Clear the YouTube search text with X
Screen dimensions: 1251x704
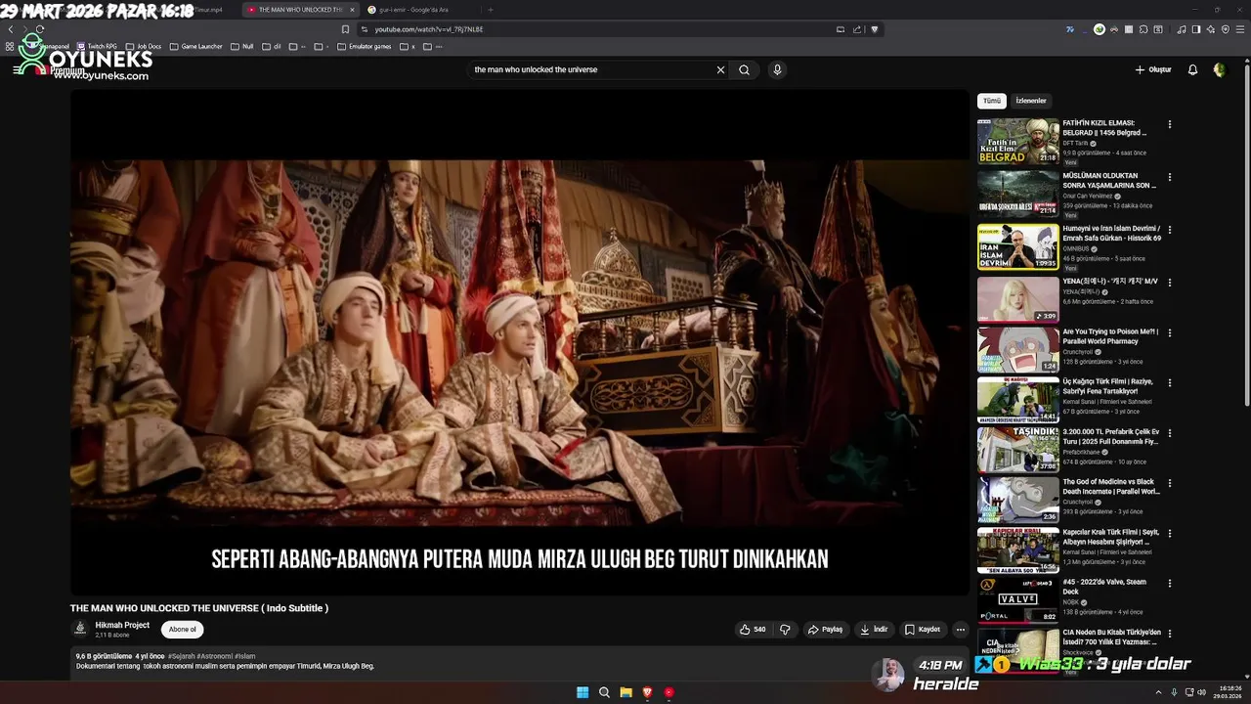720,69
